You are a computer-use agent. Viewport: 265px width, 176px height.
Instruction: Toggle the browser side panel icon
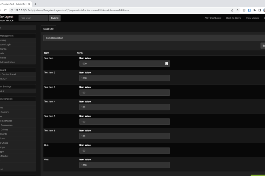click(x=260, y=10)
